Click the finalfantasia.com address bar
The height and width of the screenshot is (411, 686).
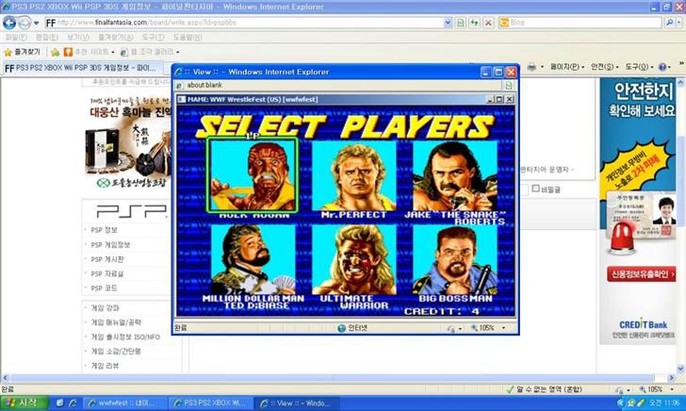[244, 23]
